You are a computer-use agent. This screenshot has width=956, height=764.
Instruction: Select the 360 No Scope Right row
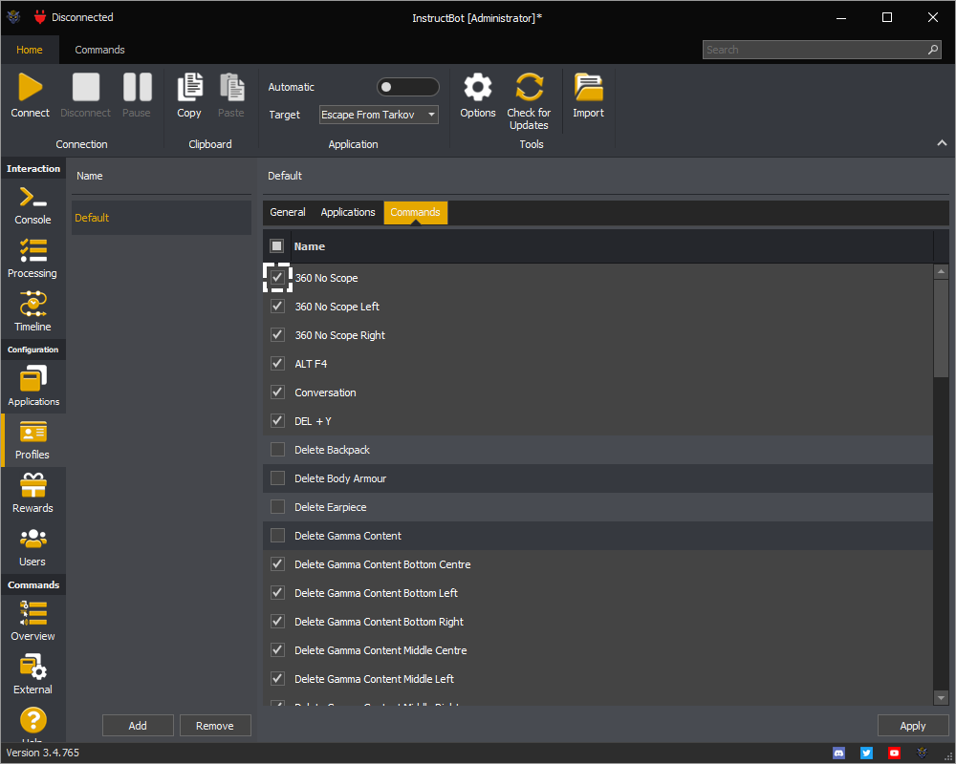pos(597,335)
